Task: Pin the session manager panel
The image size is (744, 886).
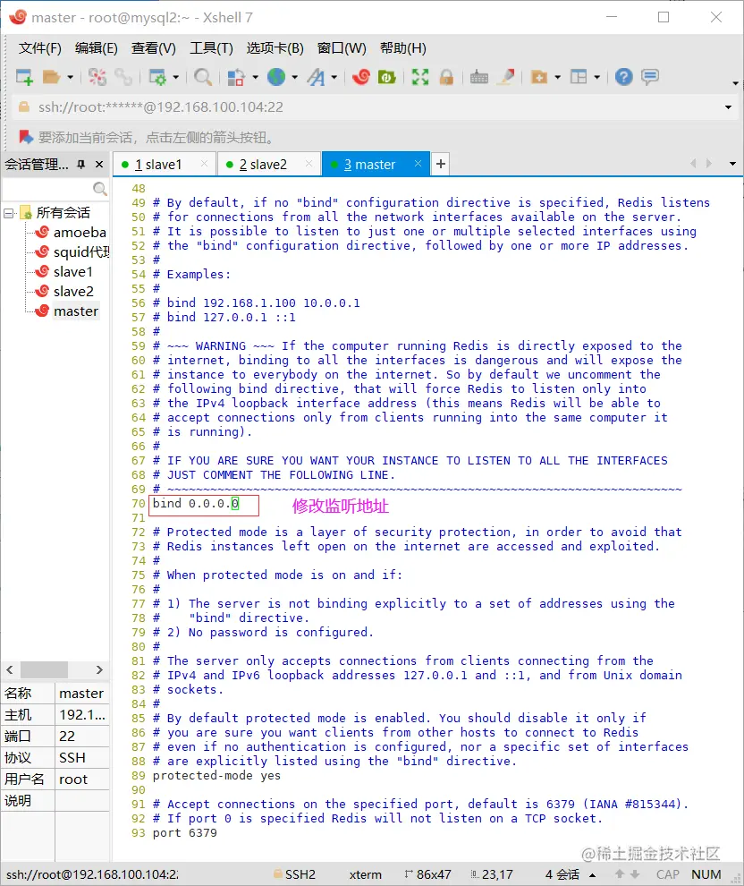Action: [80, 164]
